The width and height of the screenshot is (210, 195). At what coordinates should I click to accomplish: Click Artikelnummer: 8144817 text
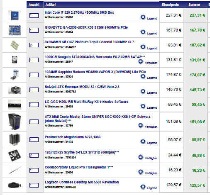(60, 47)
